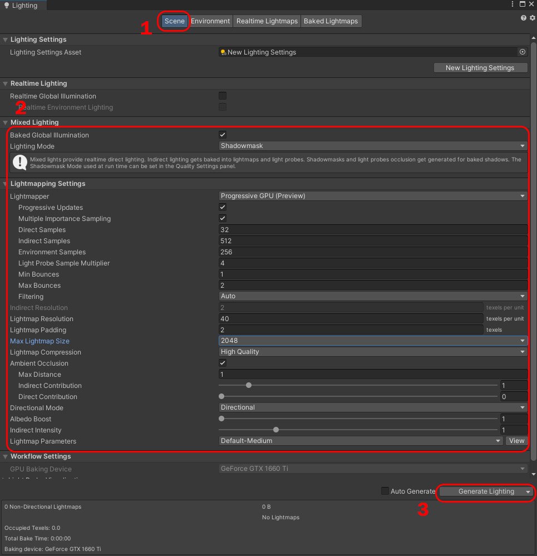Open the Lightmapper dropdown
This screenshot has width=537, height=556.
coord(372,195)
